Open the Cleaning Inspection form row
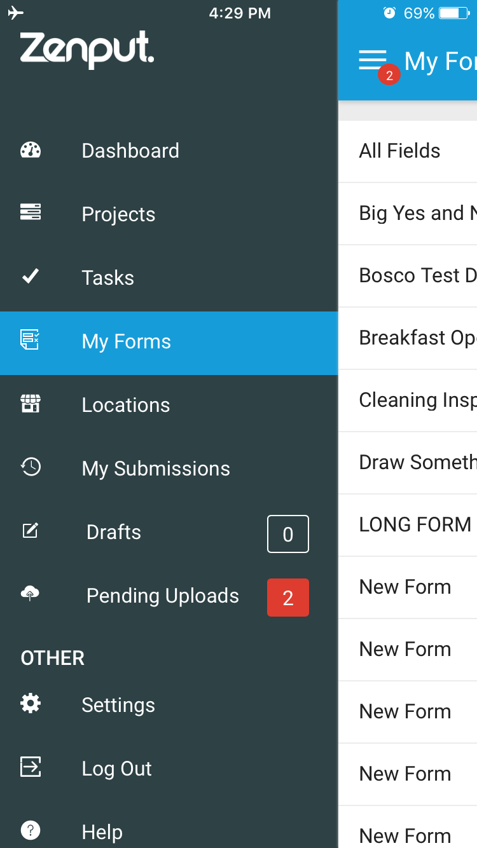 (408, 400)
